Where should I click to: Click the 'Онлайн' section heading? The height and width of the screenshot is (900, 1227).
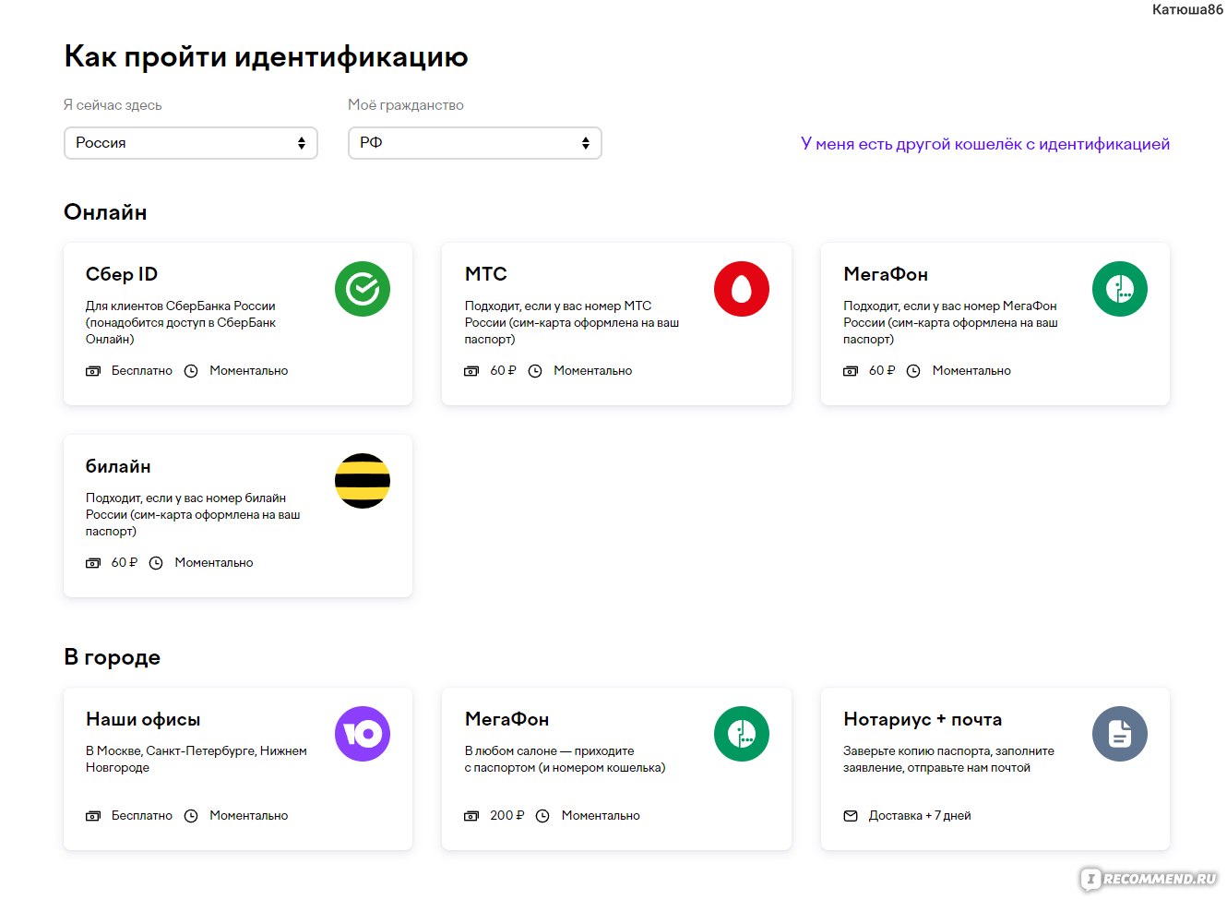tap(105, 212)
